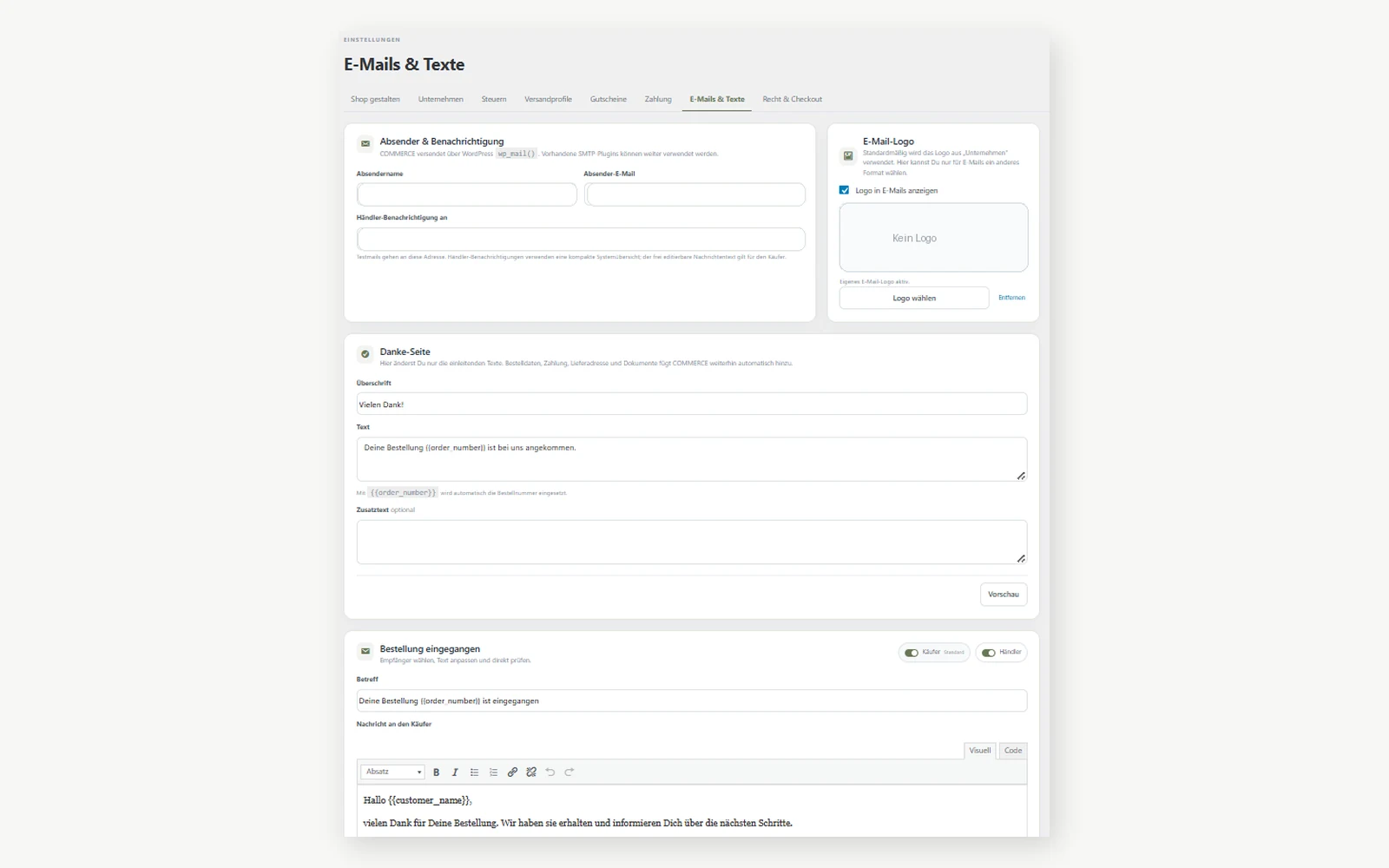Click the envelope icon beside Absender & Benachrichtigung
1389x868 pixels.
click(x=365, y=143)
